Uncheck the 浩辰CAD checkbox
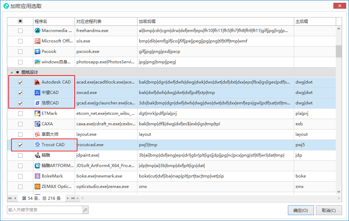The height and width of the screenshot is (221, 349). click(x=20, y=103)
